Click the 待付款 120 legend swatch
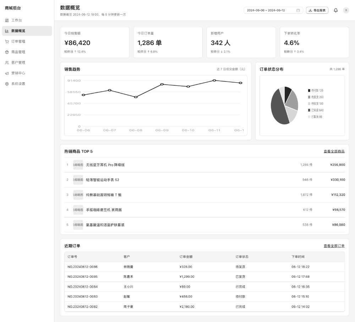This screenshot has width=355, height=322. (309, 91)
